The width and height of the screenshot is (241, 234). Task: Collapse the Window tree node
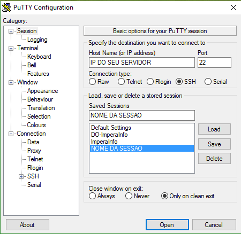coord(11,83)
